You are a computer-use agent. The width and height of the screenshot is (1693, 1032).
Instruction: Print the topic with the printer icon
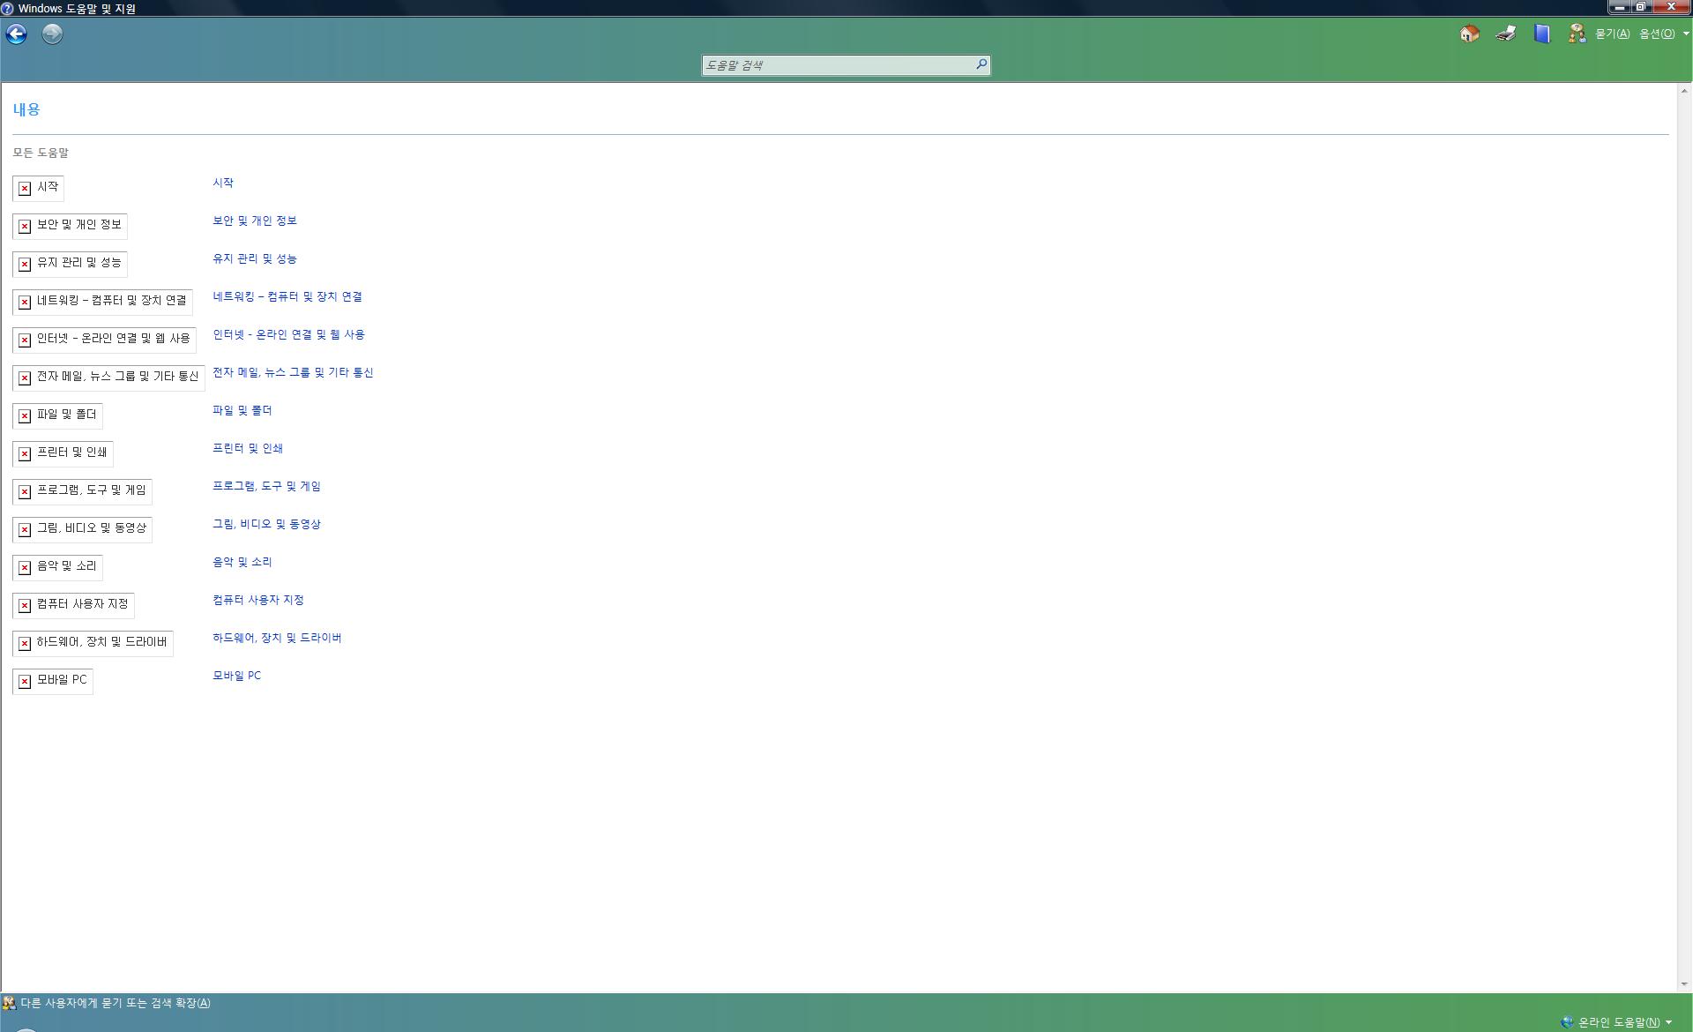point(1506,34)
